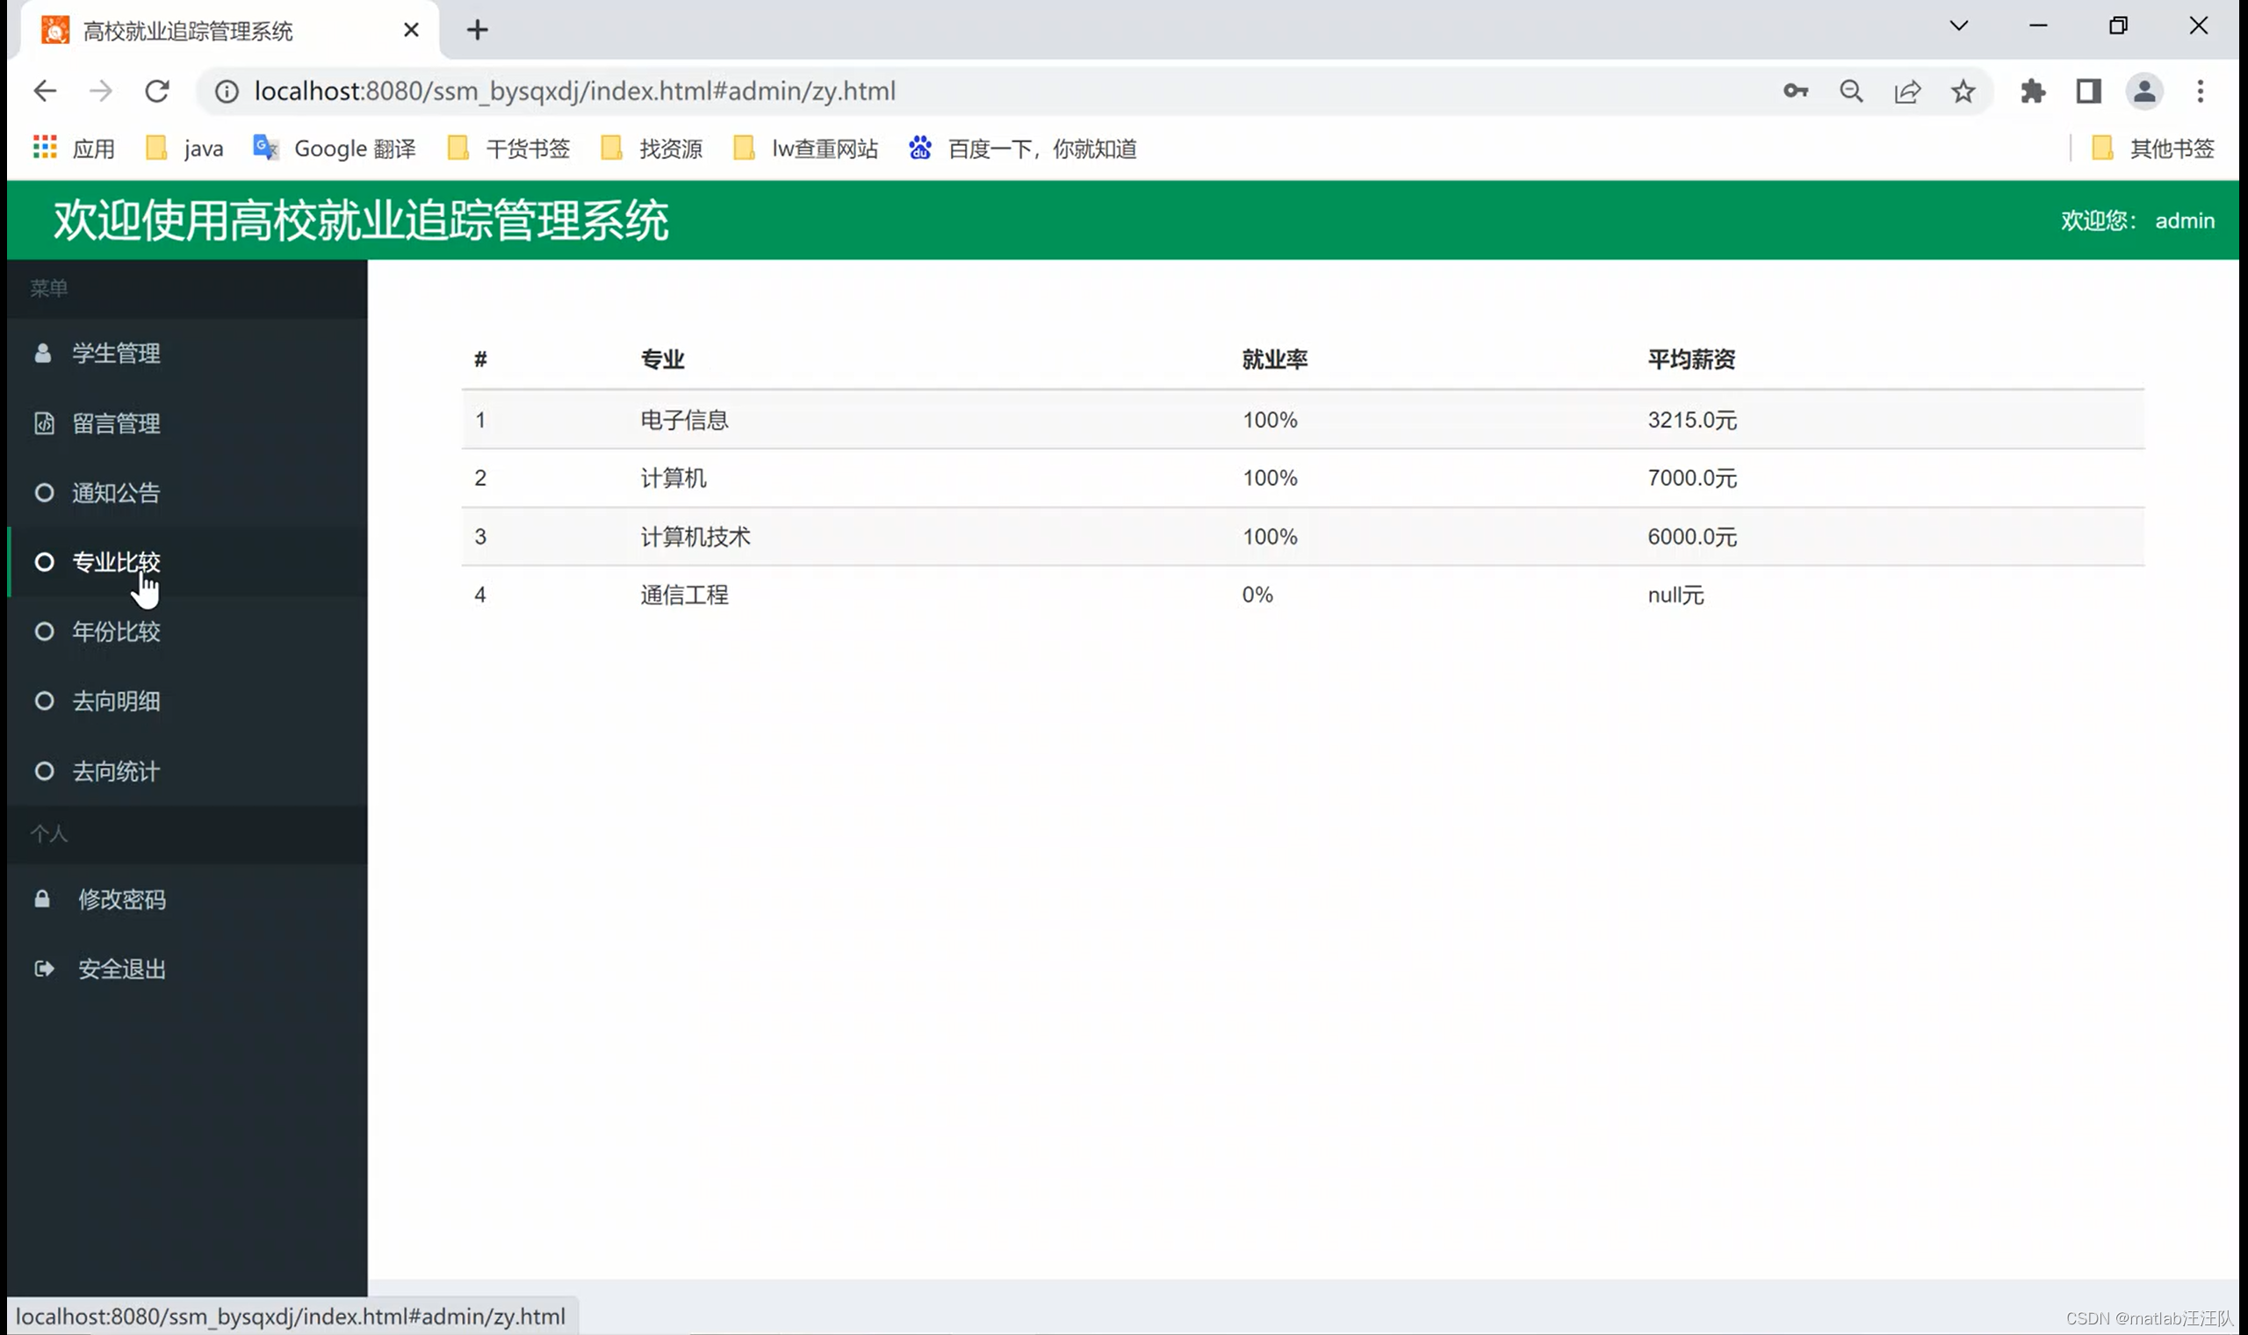Screen dimensions: 2248x1335
Task: Expand the tab search dropdown arrow
Action: [1958, 26]
